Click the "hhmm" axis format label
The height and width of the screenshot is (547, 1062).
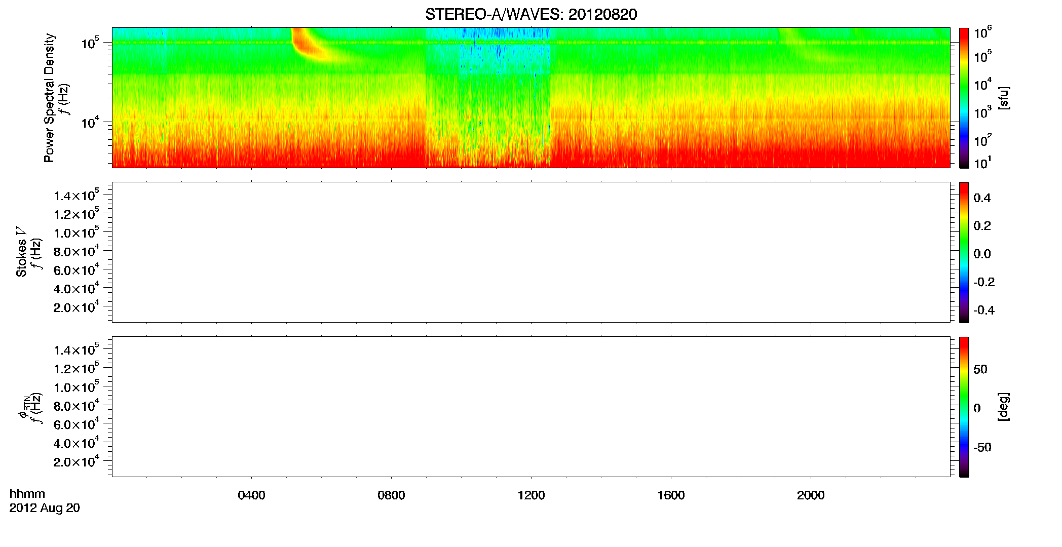(x=27, y=494)
